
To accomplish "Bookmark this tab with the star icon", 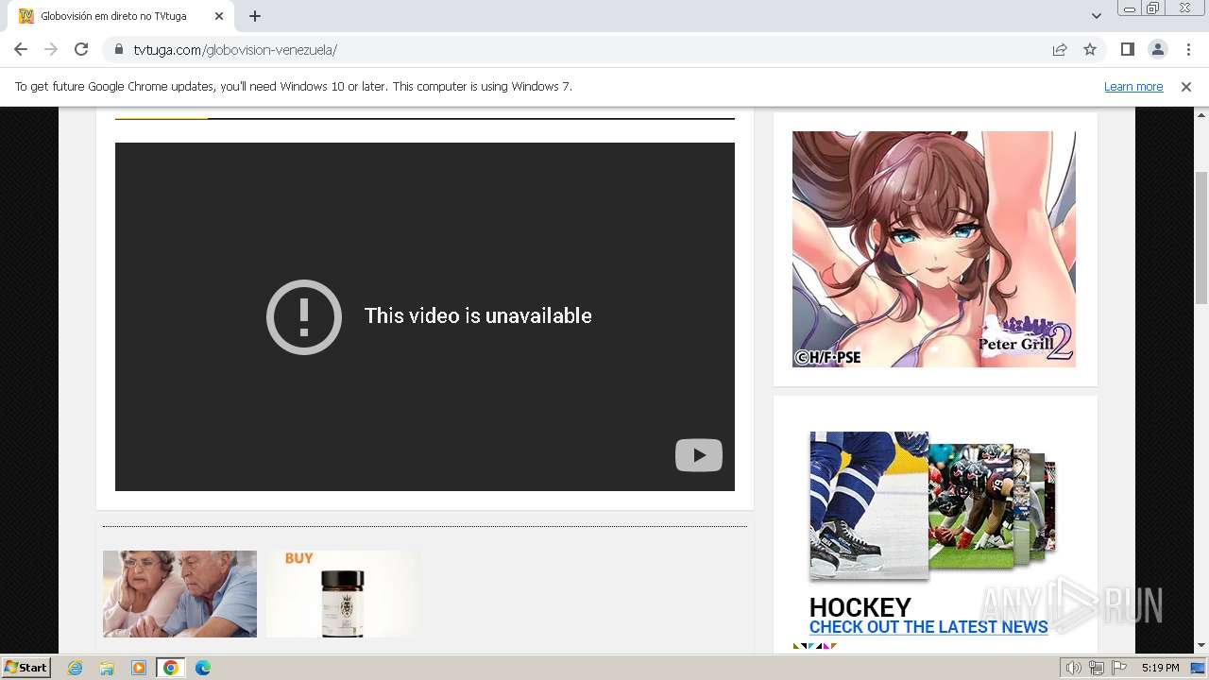I will point(1090,50).
